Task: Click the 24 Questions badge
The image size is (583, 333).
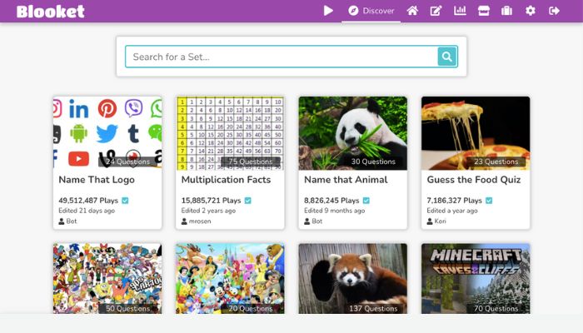Action: [127, 162]
